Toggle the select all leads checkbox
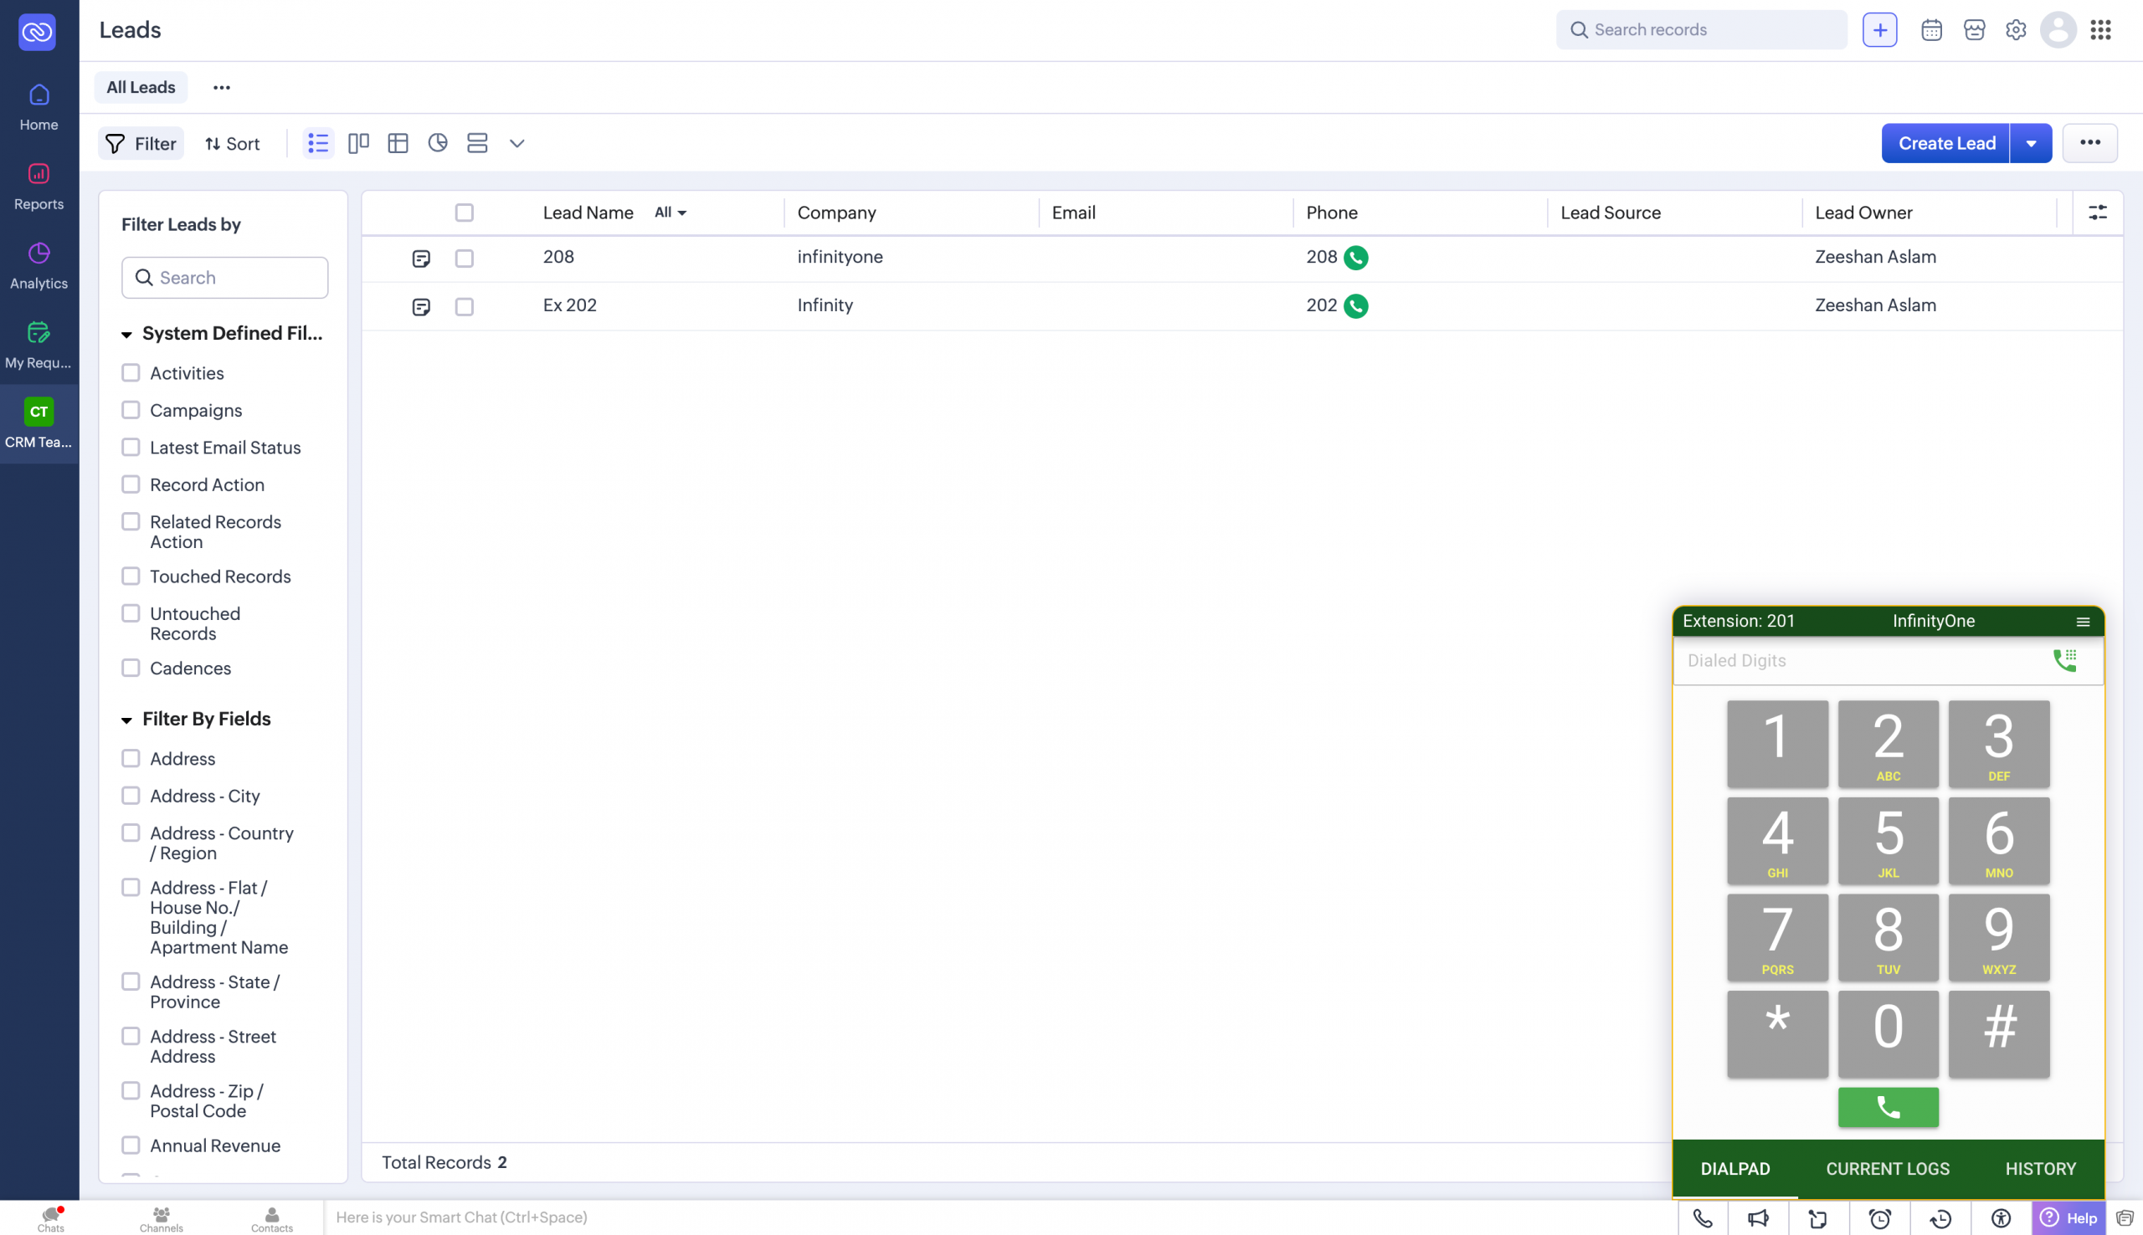 click(x=464, y=213)
